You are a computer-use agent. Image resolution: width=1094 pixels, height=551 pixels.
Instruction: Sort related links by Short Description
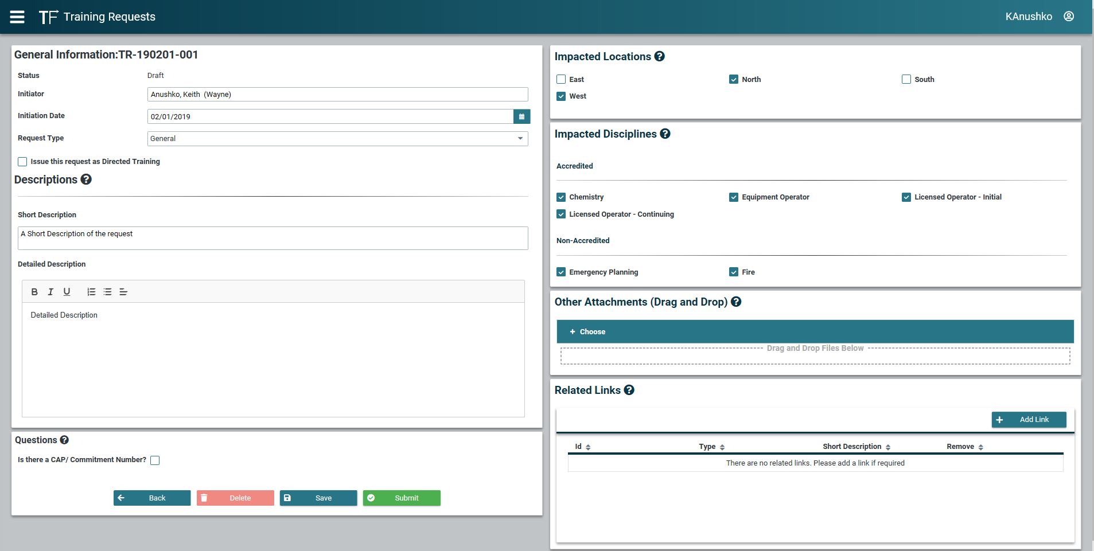(x=856, y=447)
